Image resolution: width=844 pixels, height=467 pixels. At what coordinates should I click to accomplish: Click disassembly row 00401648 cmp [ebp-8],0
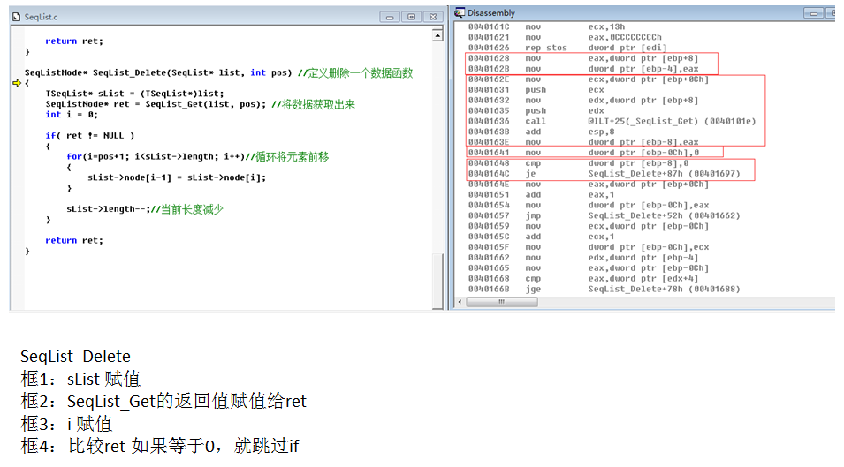(578, 162)
